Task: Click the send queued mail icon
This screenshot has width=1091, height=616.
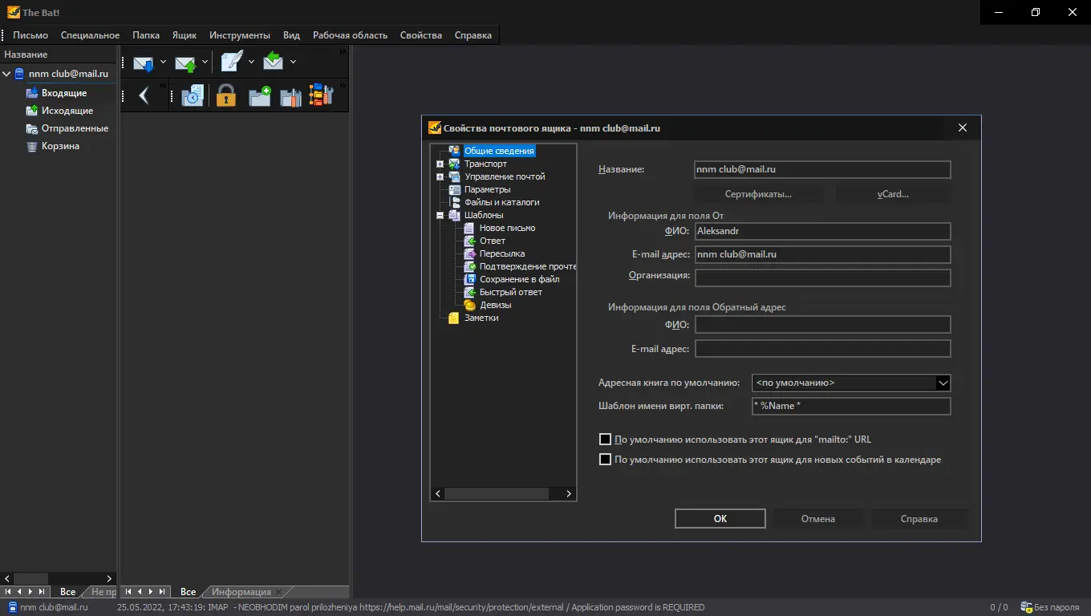Action: tap(185, 63)
